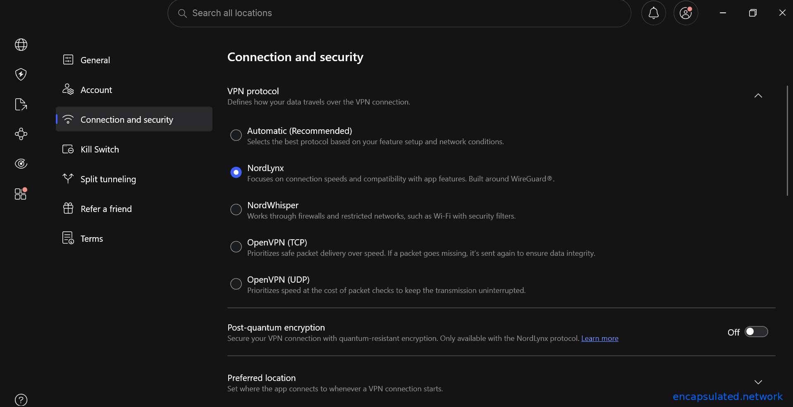Click the Terms document icon

tap(68, 238)
